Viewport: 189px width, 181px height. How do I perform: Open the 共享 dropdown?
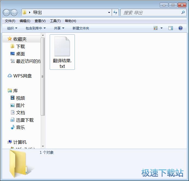pos(59,28)
